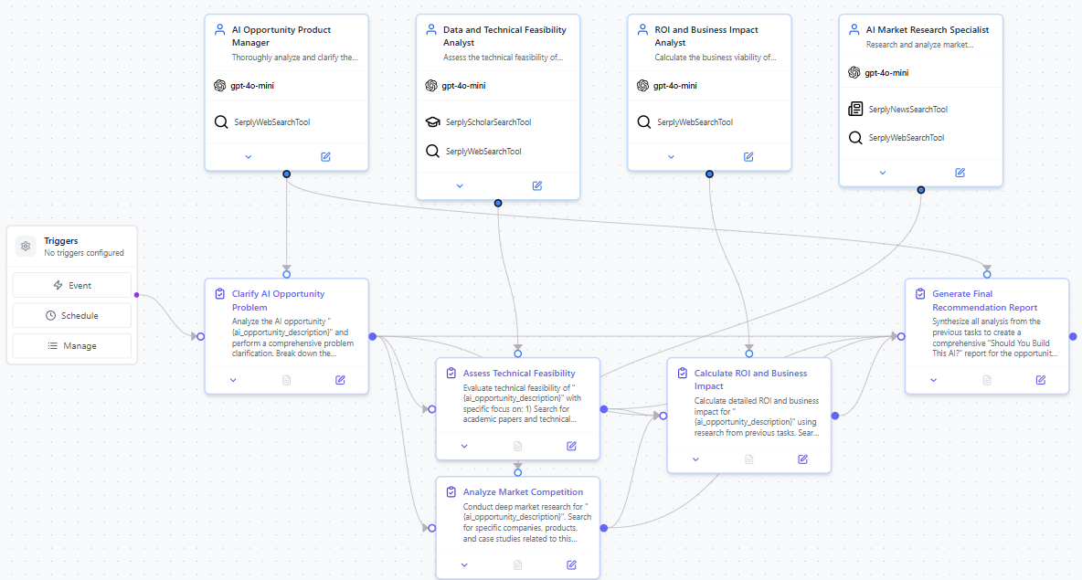Edit the AI Opportunity Product Manager agent
1082x580 pixels.
(x=326, y=157)
